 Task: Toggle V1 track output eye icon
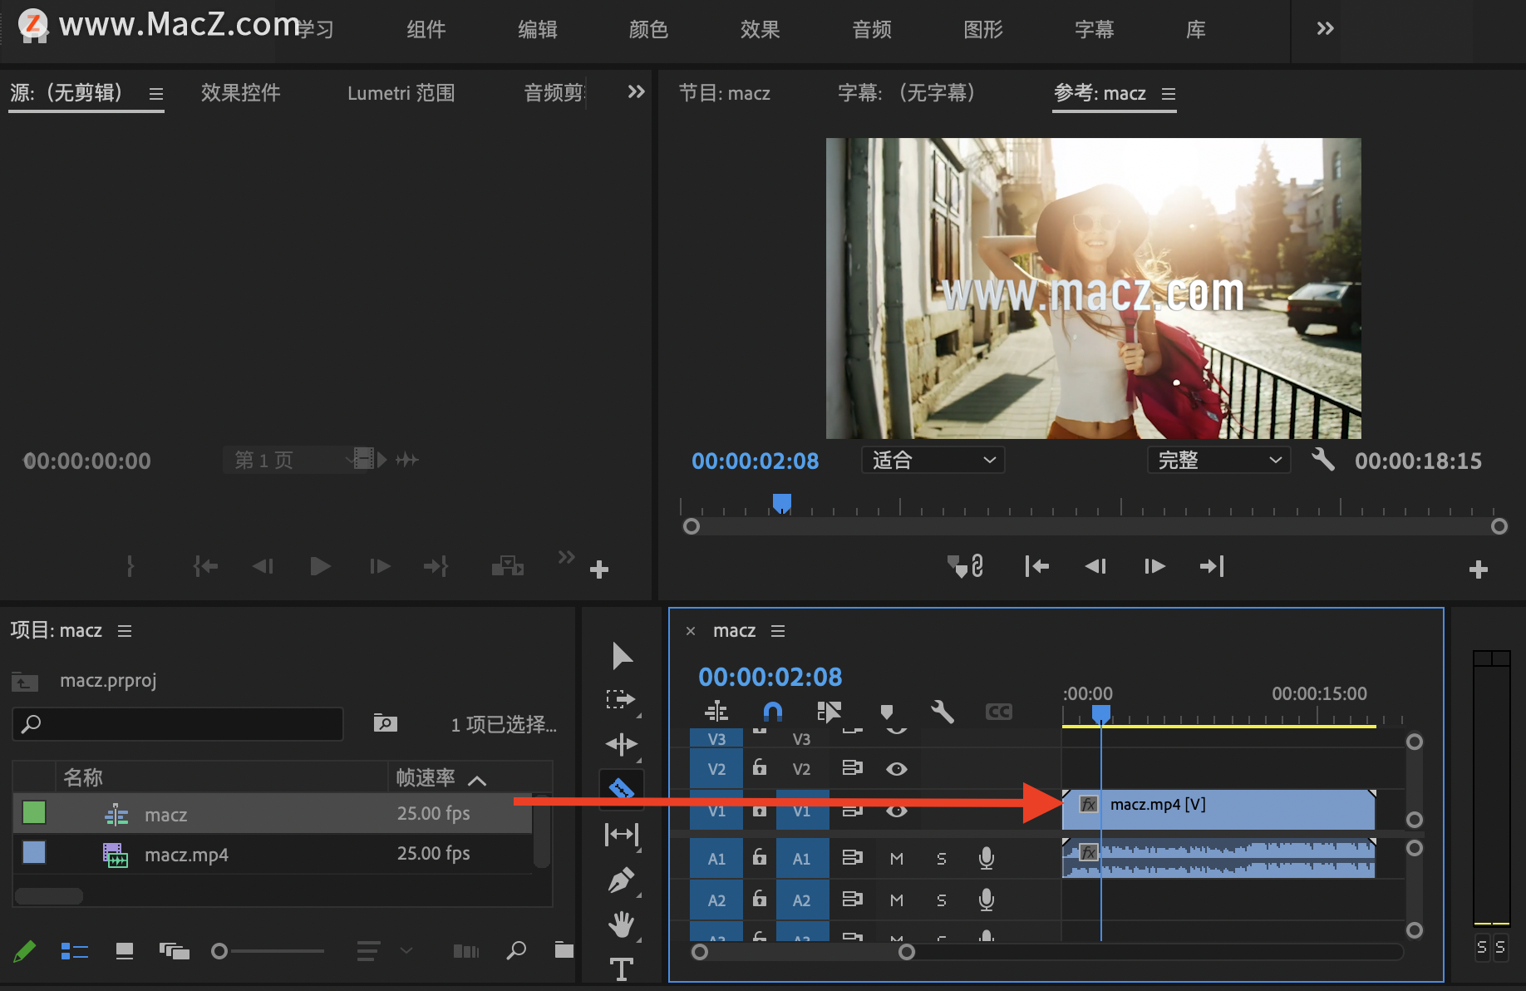[x=896, y=810]
